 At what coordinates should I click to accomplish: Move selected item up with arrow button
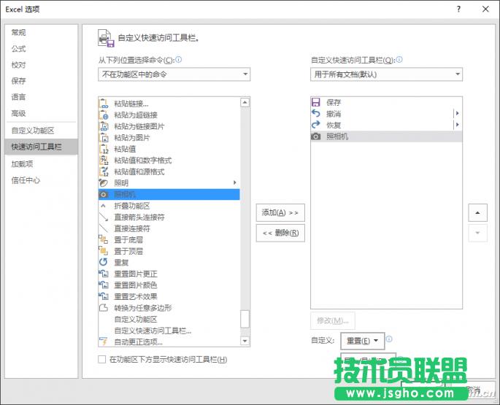pos(477,212)
